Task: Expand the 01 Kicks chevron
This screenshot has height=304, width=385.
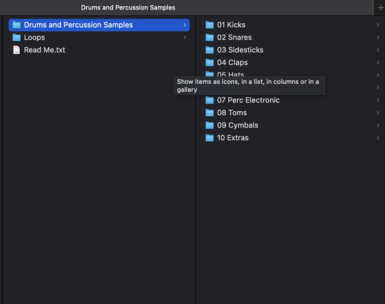Action: [378, 25]
